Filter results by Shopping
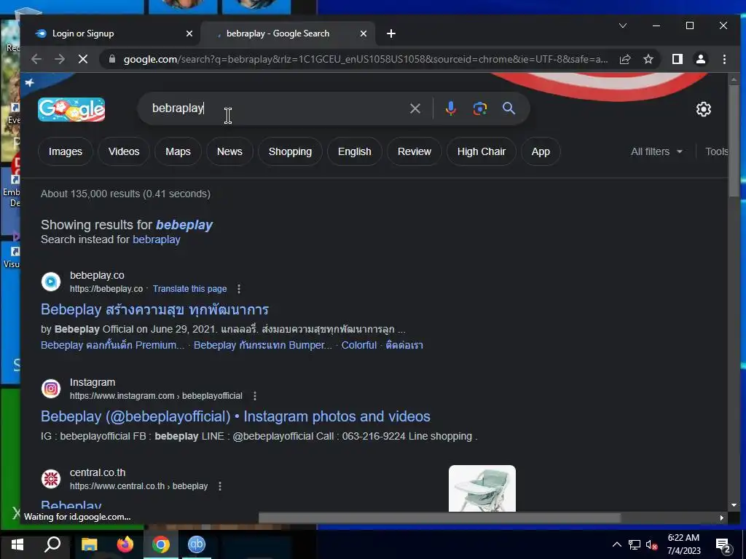This screenshot has height=559, width=746. click(x=290, y=151)
